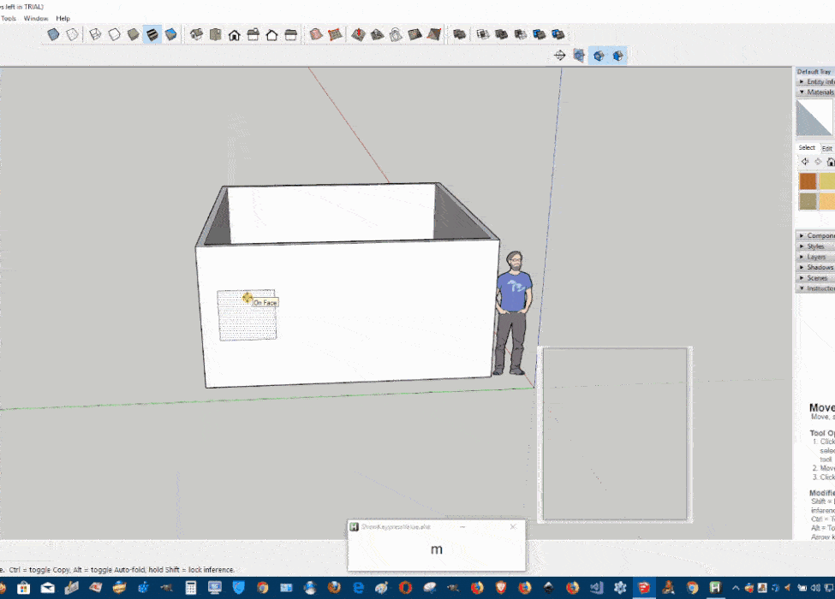Toggle Back Edges style
This screenshot has width=835, height=599.
[73, 34]
